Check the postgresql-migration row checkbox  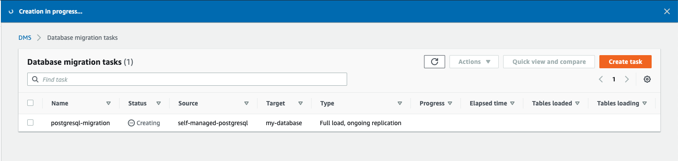coord(30,123)
